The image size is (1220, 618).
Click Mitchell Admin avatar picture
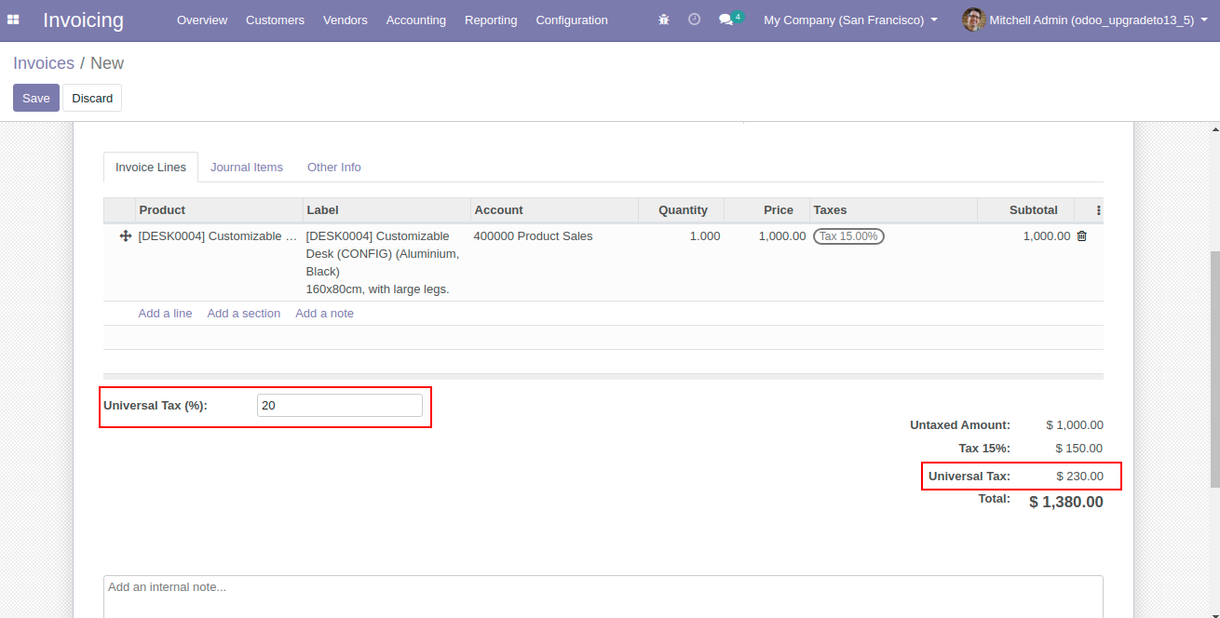coord(973,20)
